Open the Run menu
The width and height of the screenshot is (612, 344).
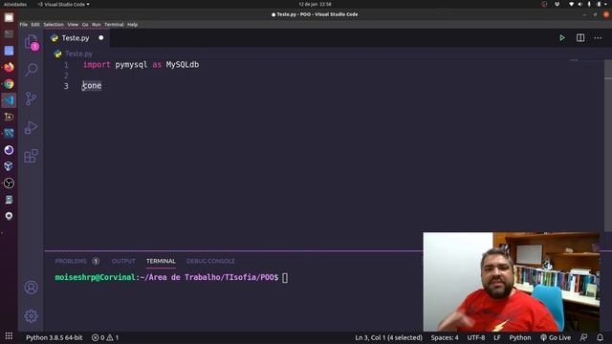[96, 25]
